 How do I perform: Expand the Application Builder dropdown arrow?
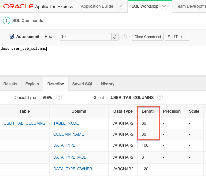tap(120, 6)
